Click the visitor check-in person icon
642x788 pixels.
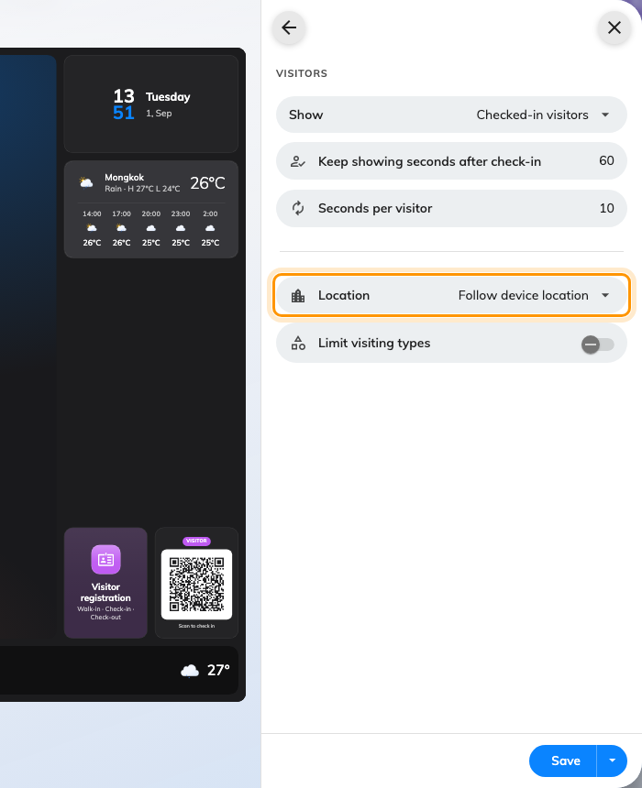[x=298, y=161]
